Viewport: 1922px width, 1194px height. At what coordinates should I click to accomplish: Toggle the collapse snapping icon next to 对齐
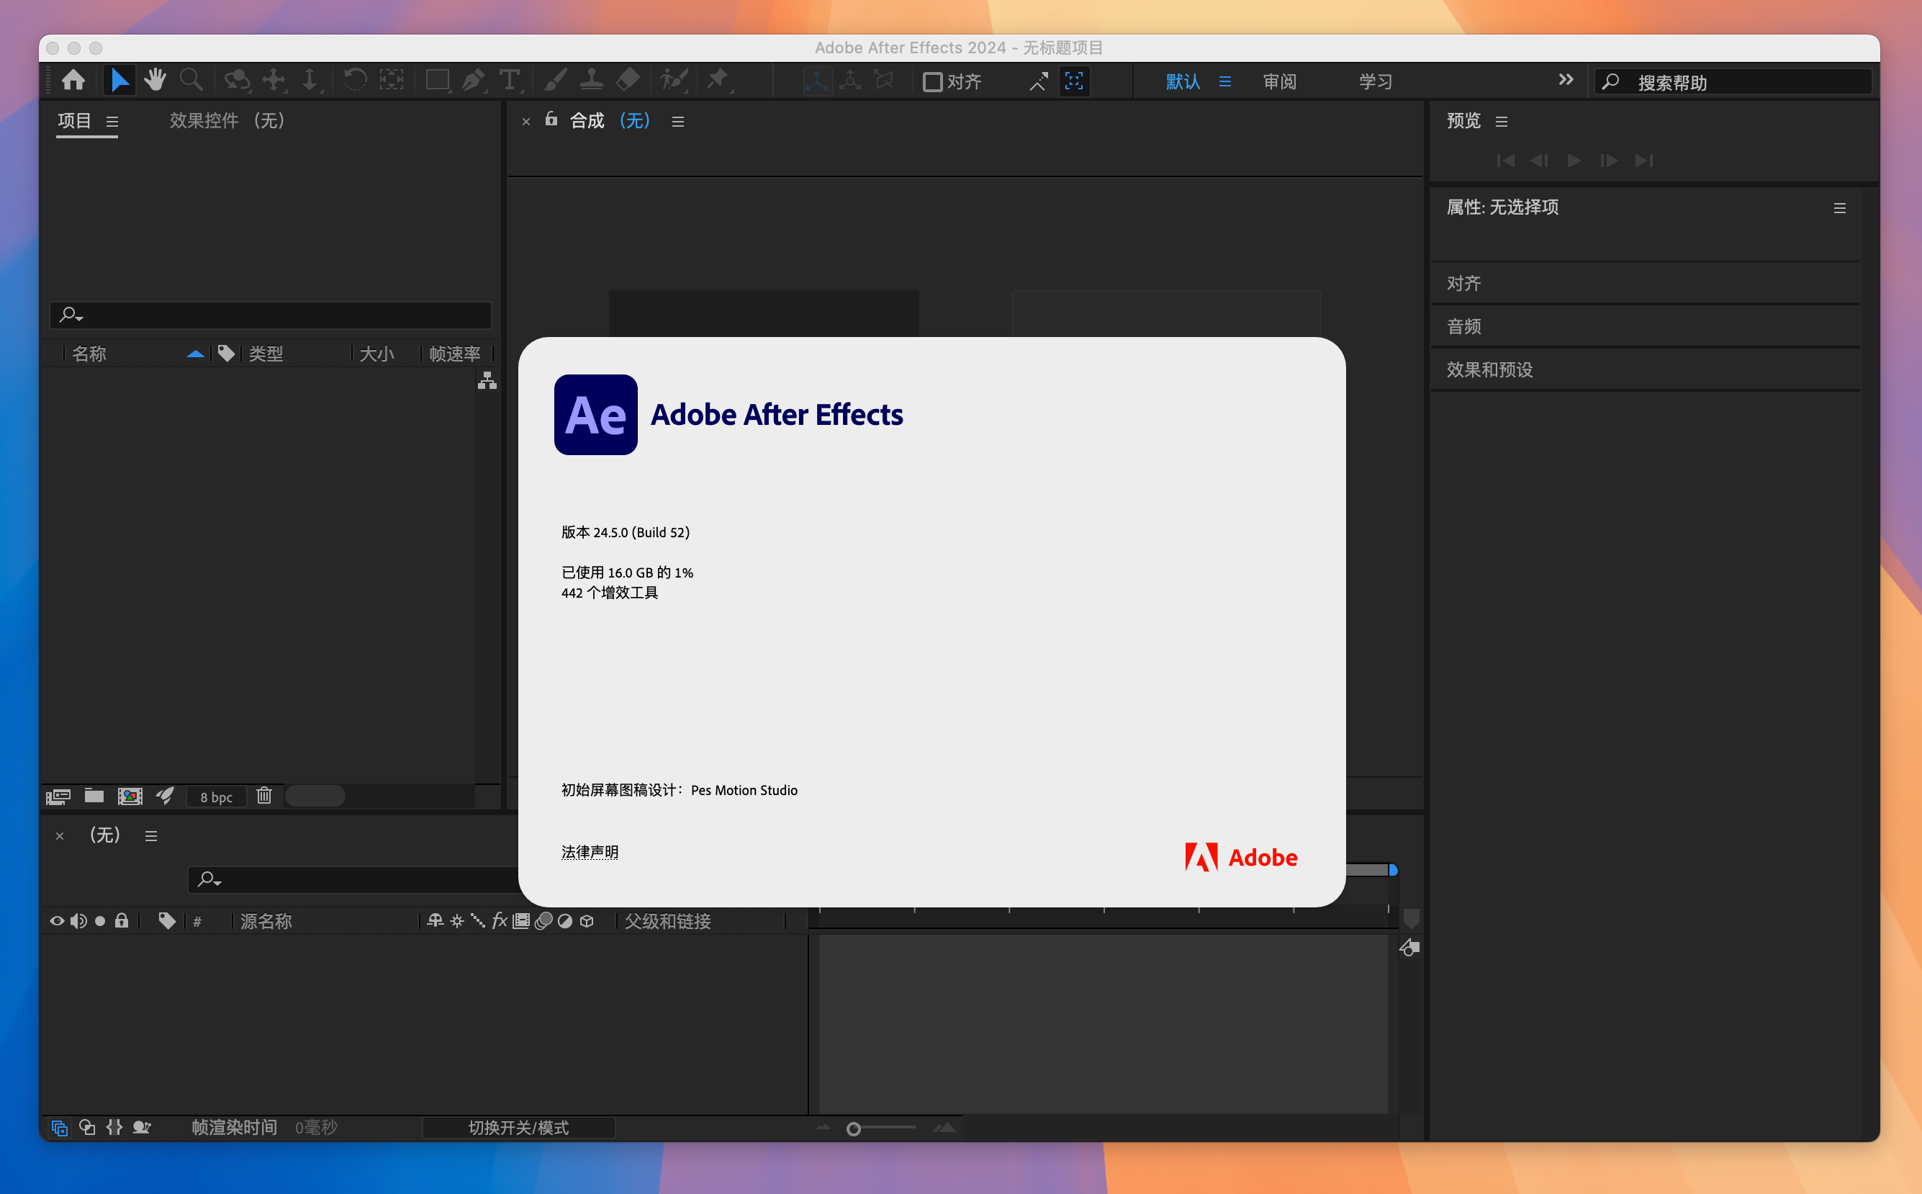1039,81
